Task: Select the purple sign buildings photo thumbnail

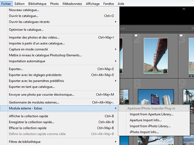Action: [156, 97]
